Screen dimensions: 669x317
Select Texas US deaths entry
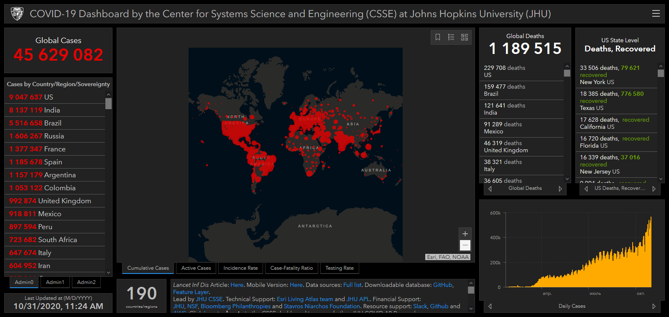tap(617, 101)
